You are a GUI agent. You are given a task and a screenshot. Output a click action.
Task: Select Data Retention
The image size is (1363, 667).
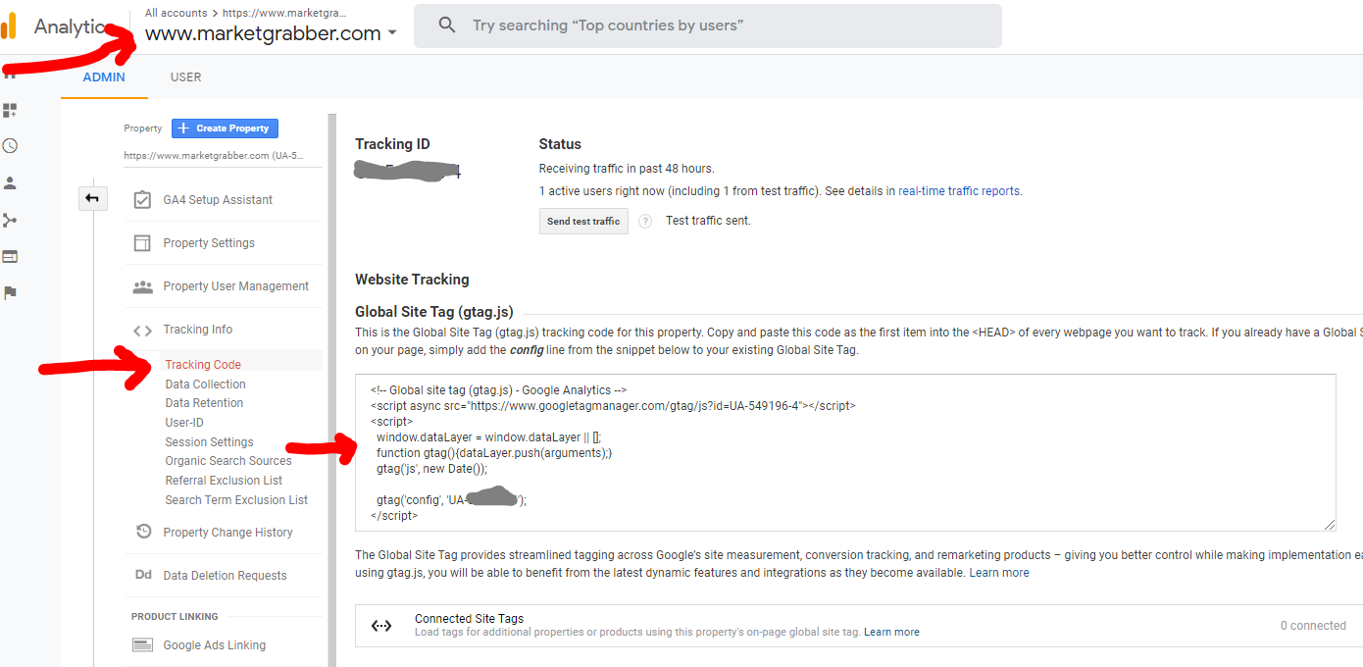(204, 403)
